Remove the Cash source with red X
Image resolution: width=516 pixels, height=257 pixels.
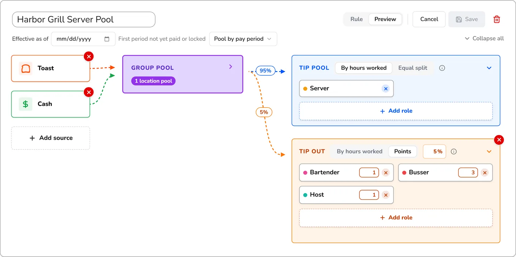tap(89, 92)
